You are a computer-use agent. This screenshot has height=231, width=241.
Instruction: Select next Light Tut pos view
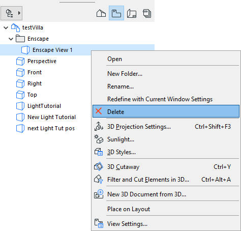point(51,128)
